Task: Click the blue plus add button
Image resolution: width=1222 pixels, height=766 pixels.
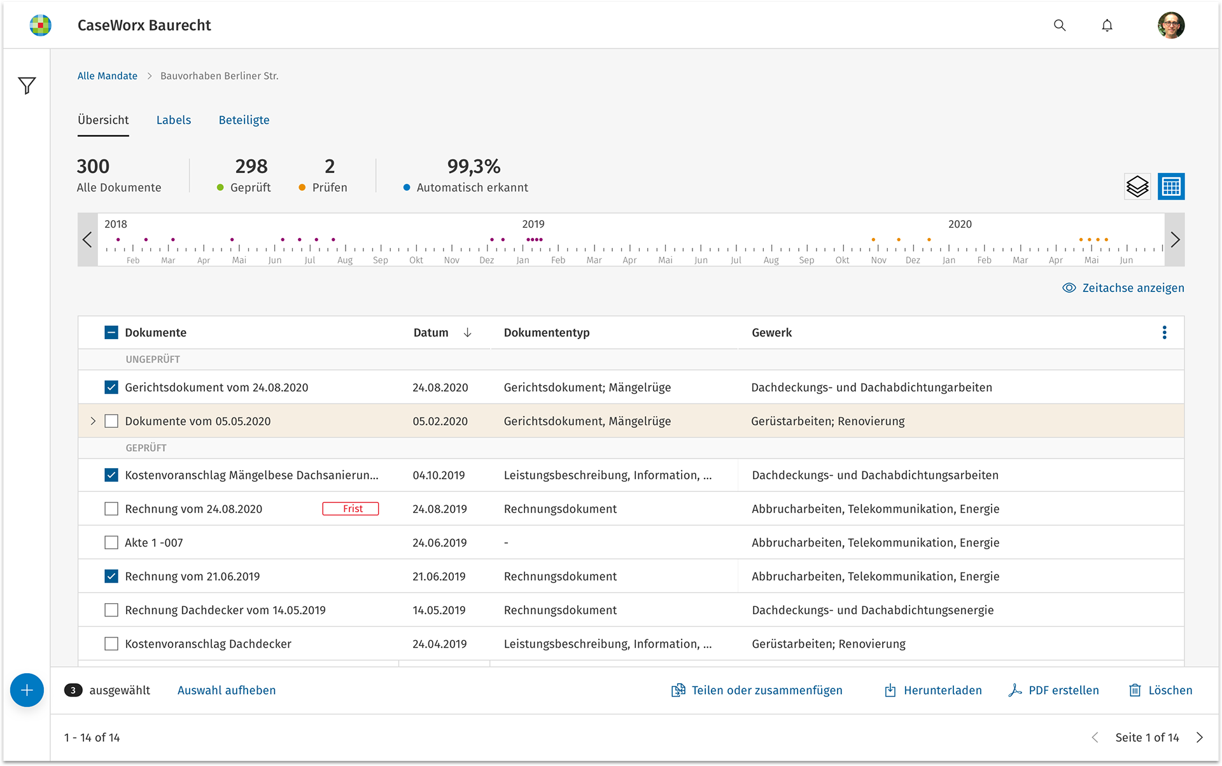Action: [27, 690]
